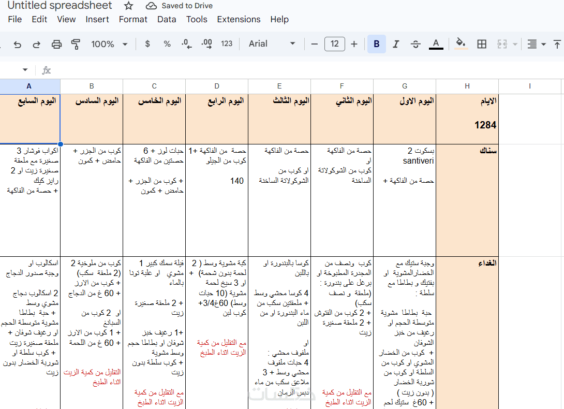564x409 pixels.
Task: Select the اليوم الرابع header cell
Action: click(x=217, y=119)
